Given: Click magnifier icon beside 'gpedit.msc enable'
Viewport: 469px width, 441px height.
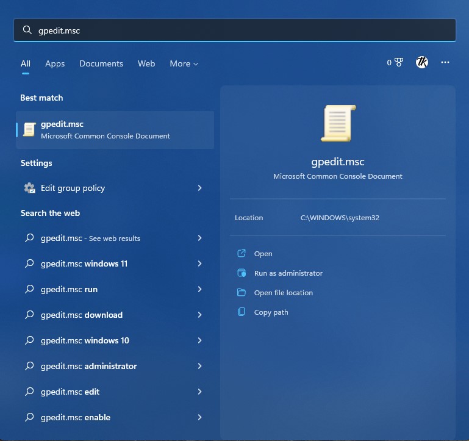Looking at the screenshot, I should [x=29, y=417].
